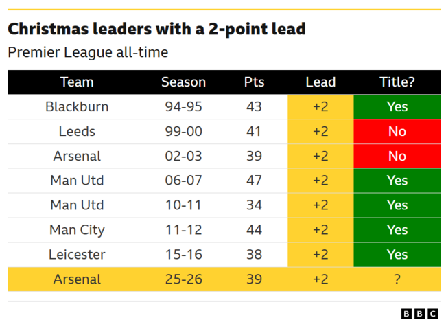
Task: Click the chart title about Christmas leaders
Action: coord(156,30)
